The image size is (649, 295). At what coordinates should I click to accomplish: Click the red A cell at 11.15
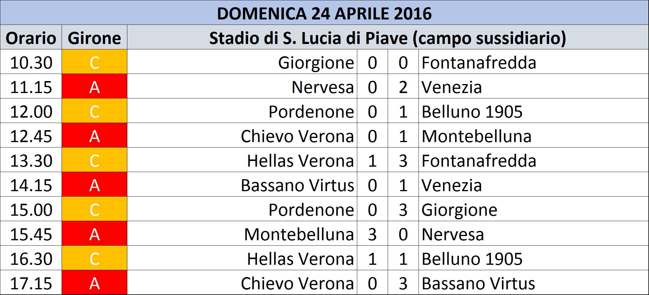pyautogui.click(x=94, y=86)
